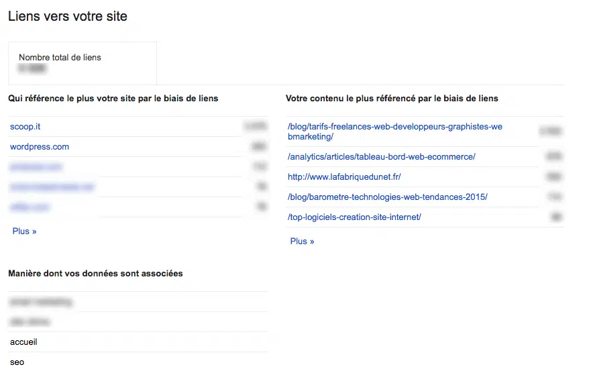Click the "Liens vers votre site" title
The width and height of the screenshot is (589, 369).
[x=68, y=17]
